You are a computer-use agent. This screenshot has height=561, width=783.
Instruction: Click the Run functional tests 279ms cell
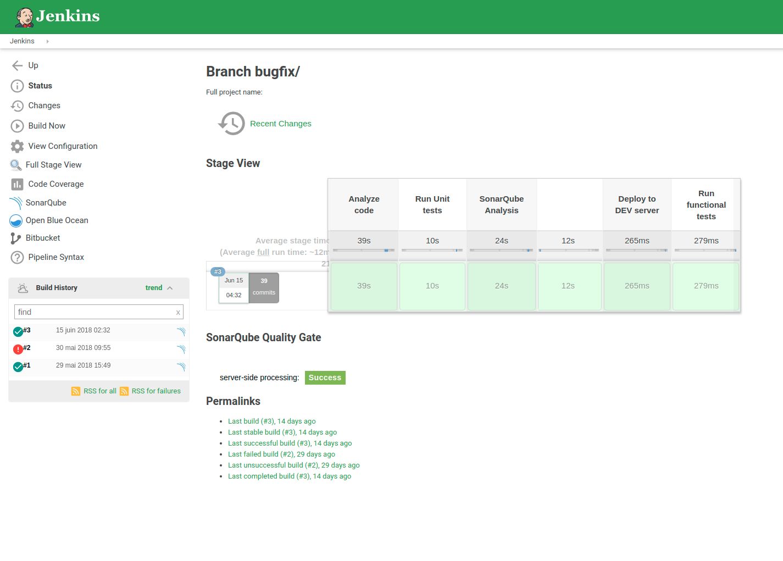click(706, 286)
